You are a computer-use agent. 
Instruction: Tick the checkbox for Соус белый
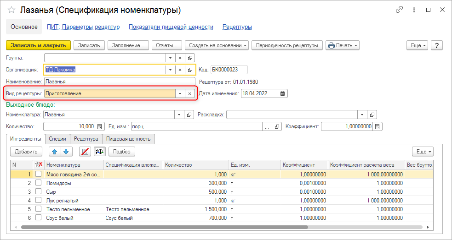(38, 218)
